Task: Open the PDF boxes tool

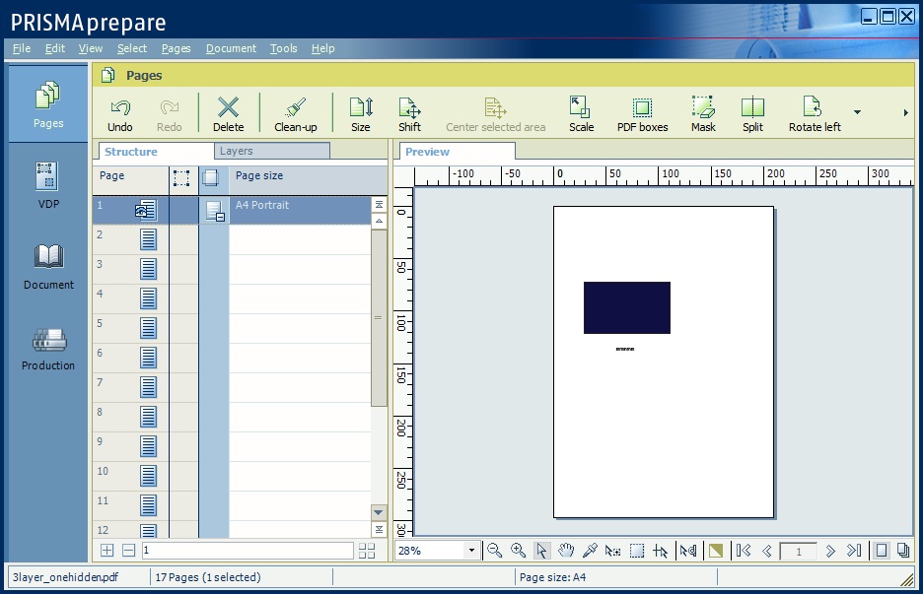Action: [642, 113]
